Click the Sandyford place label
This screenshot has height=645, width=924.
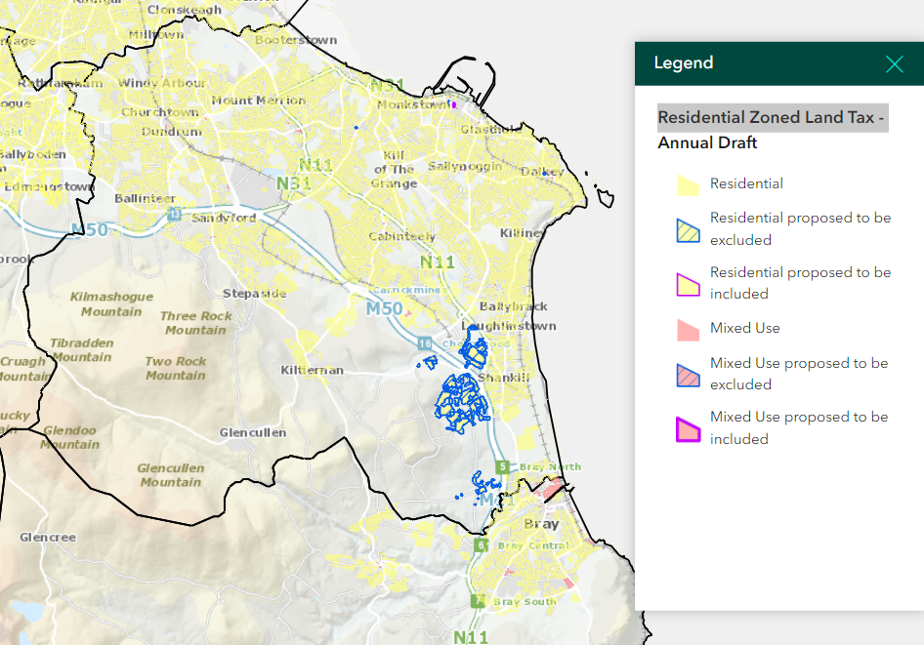point(224,218)
